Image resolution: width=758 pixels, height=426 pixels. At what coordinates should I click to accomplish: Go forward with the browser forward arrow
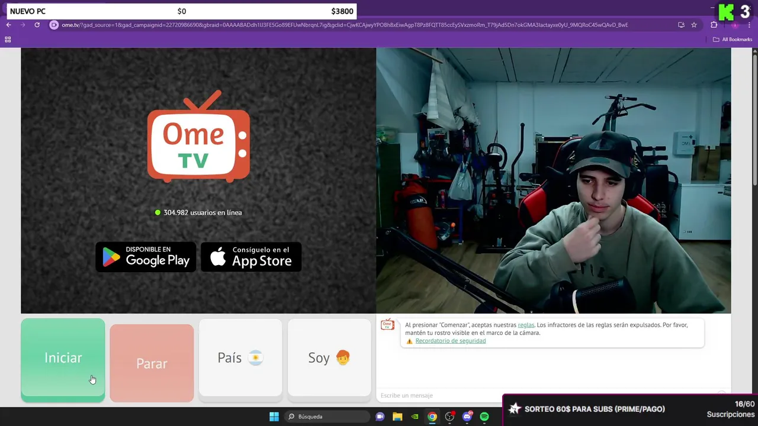click(23, 25)
